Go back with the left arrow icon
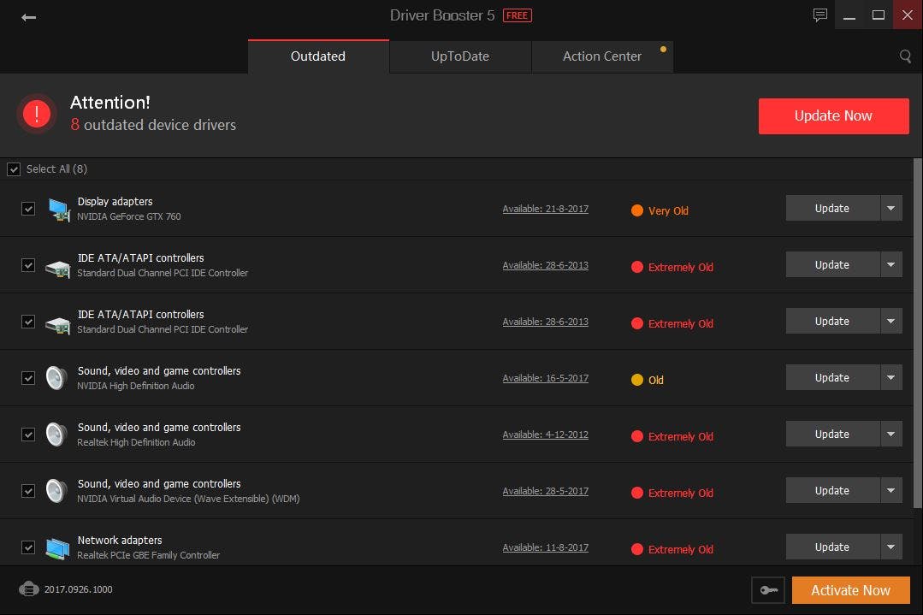The image size is (923, 615). tap(28, 17)
